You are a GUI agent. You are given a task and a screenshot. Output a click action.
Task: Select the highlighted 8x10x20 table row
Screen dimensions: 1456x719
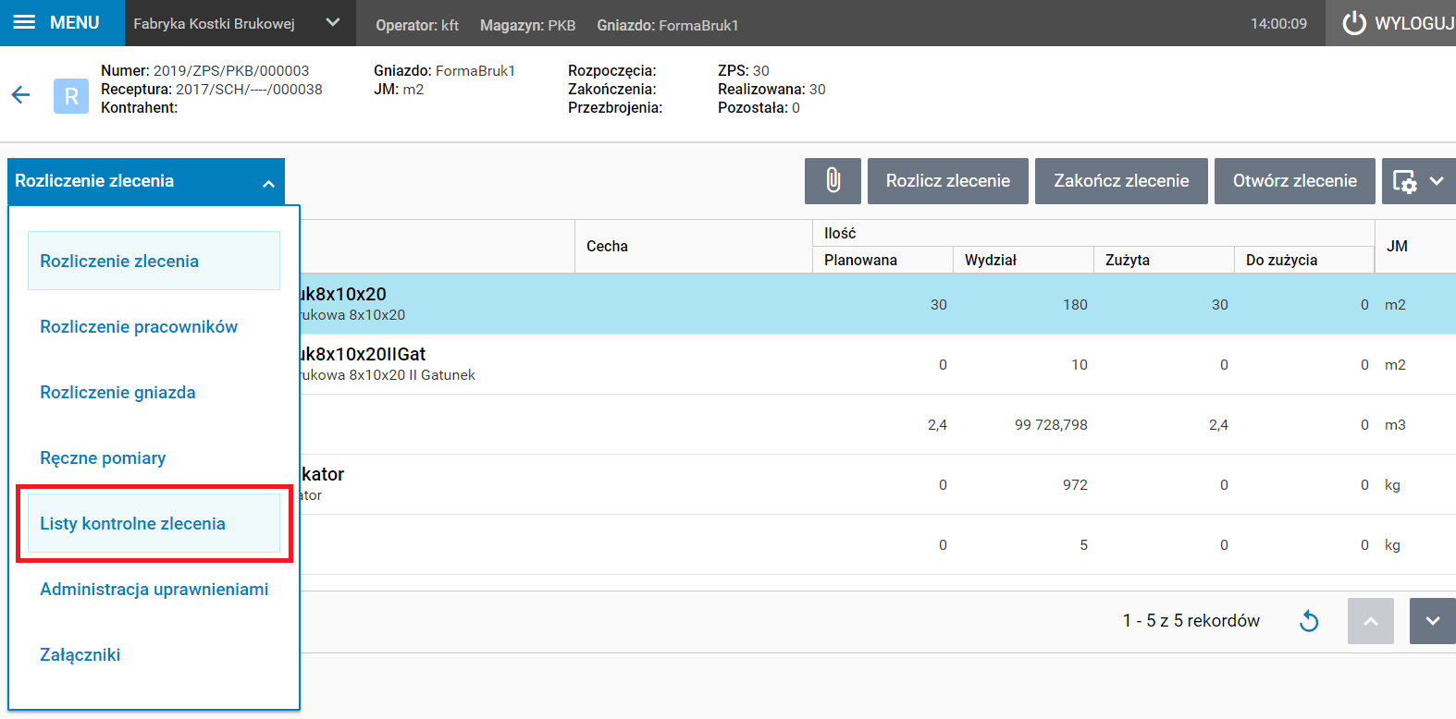833,304
